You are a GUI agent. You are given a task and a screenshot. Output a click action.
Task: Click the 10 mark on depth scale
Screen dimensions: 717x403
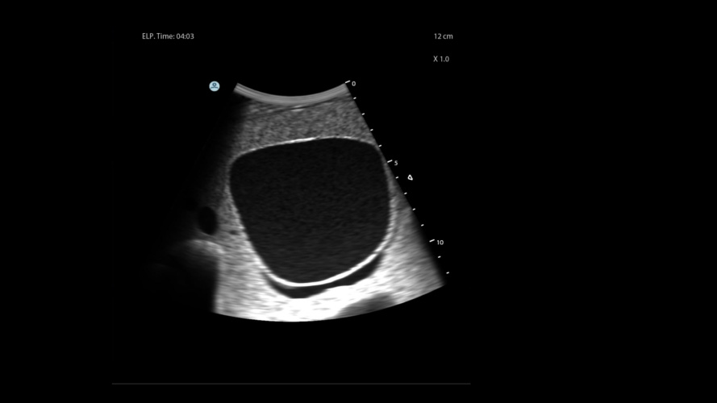point(439,242)
